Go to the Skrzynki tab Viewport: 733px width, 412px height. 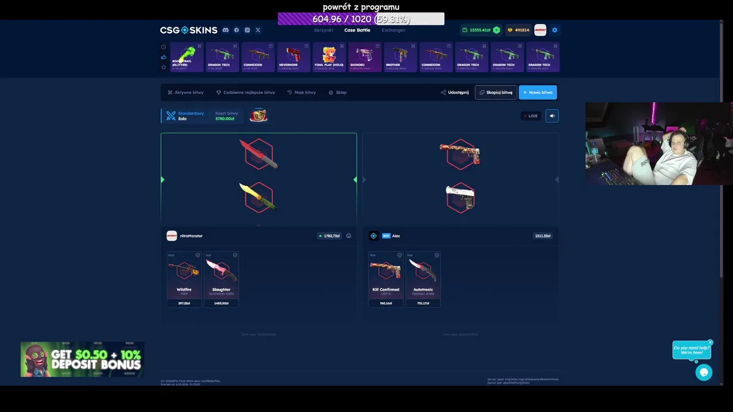pos(324,30)
